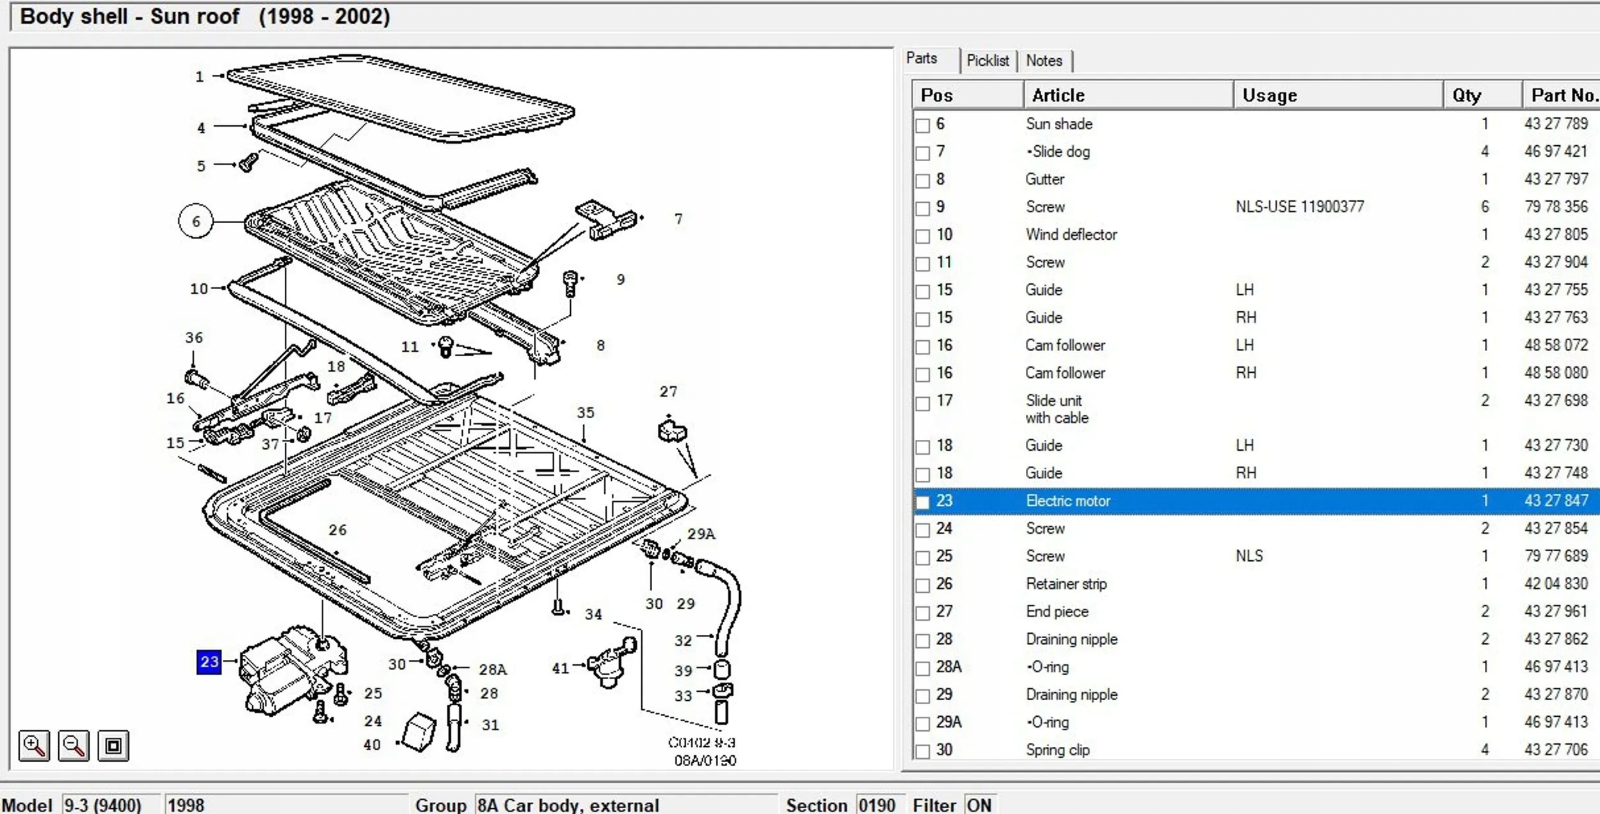1600x814 pixels.
Task: Select the Gutter row in parts list
Action: point(1044,180)
